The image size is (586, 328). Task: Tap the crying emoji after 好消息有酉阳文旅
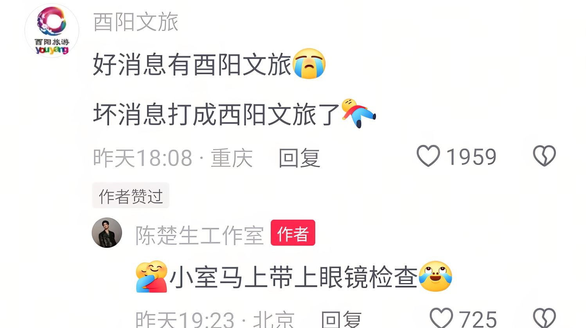(x=309, y=64)
